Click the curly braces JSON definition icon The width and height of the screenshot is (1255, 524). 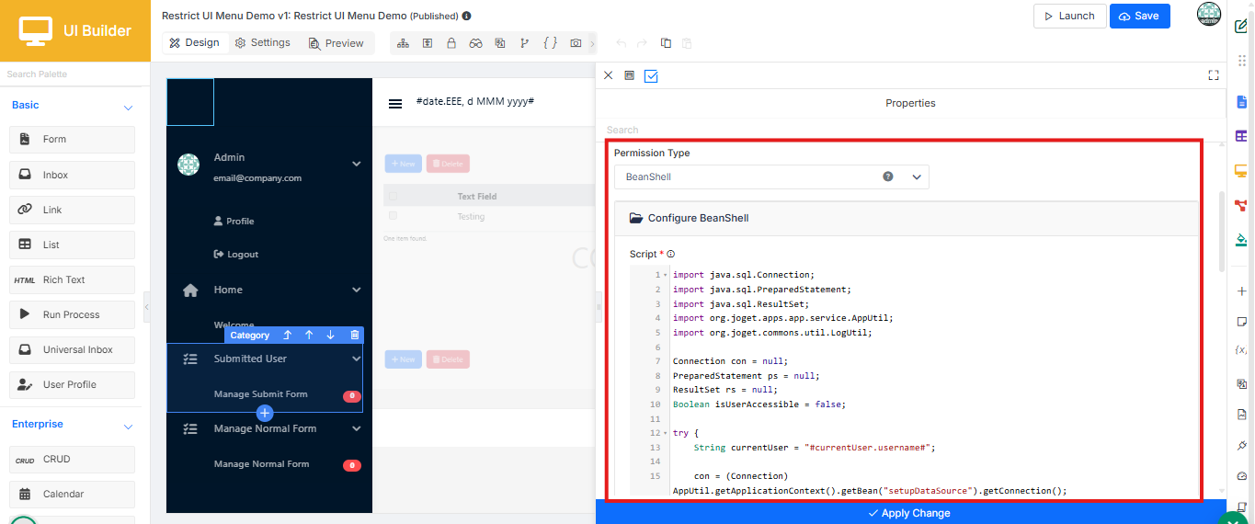550,43
